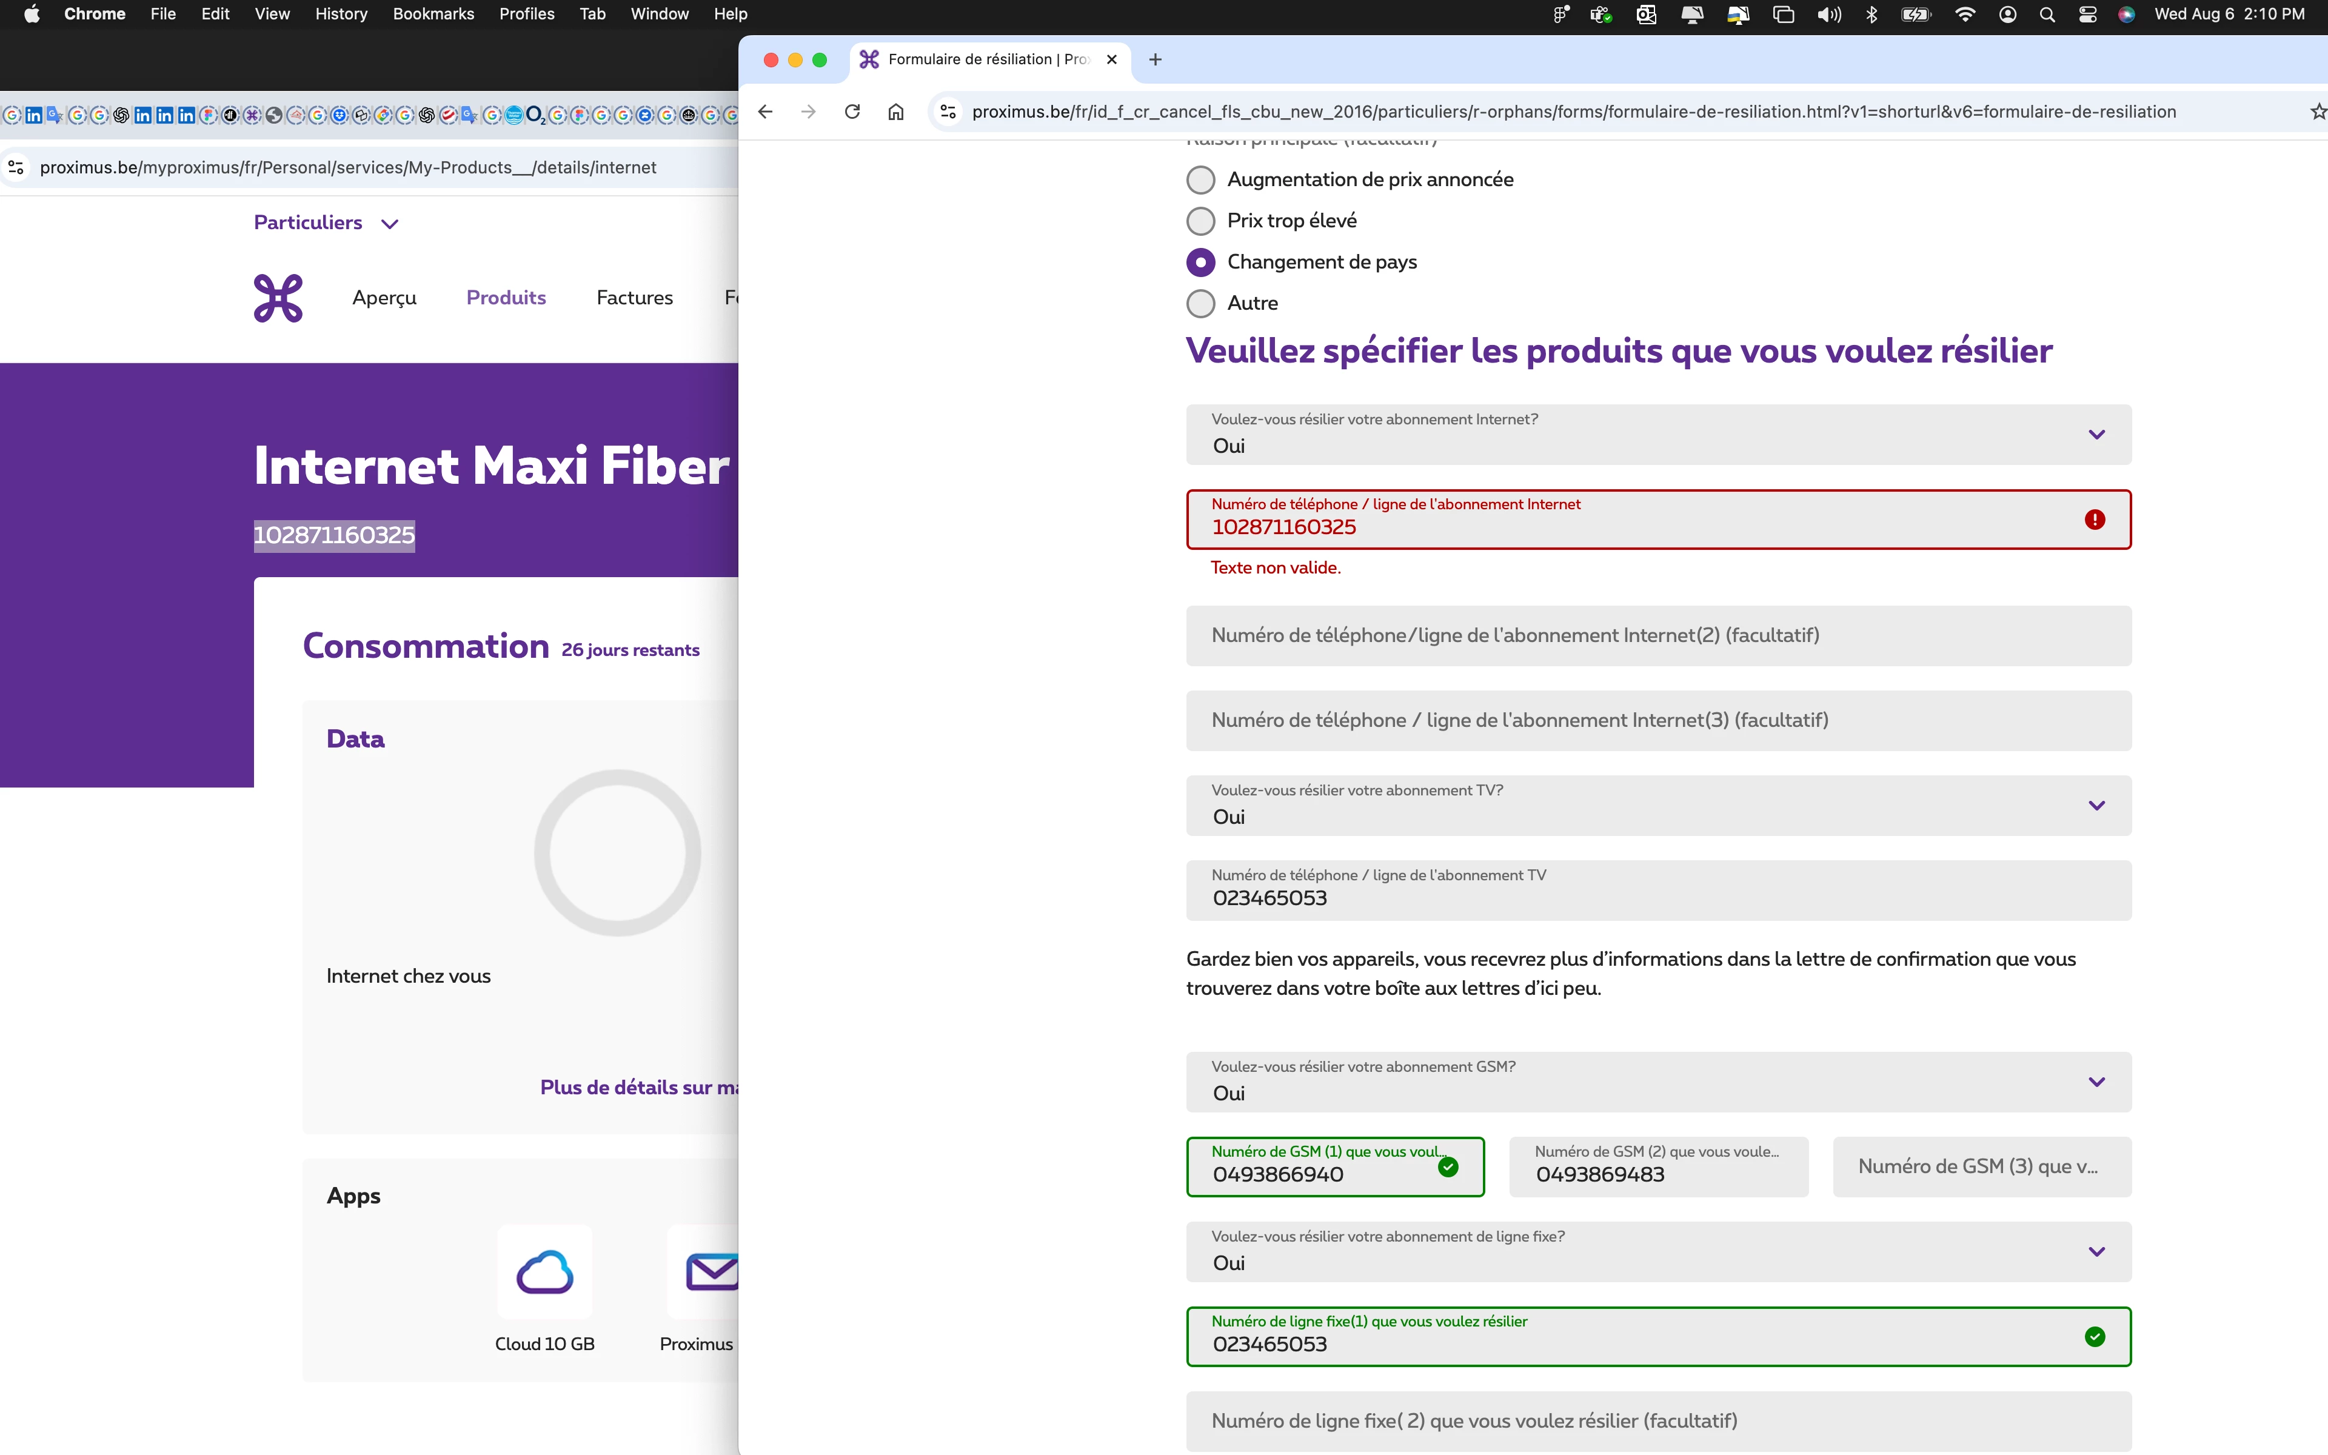This screenshot has height=1455, width=2328.
Task: Go back with the browser back arrow
Action: click(766, 112)
